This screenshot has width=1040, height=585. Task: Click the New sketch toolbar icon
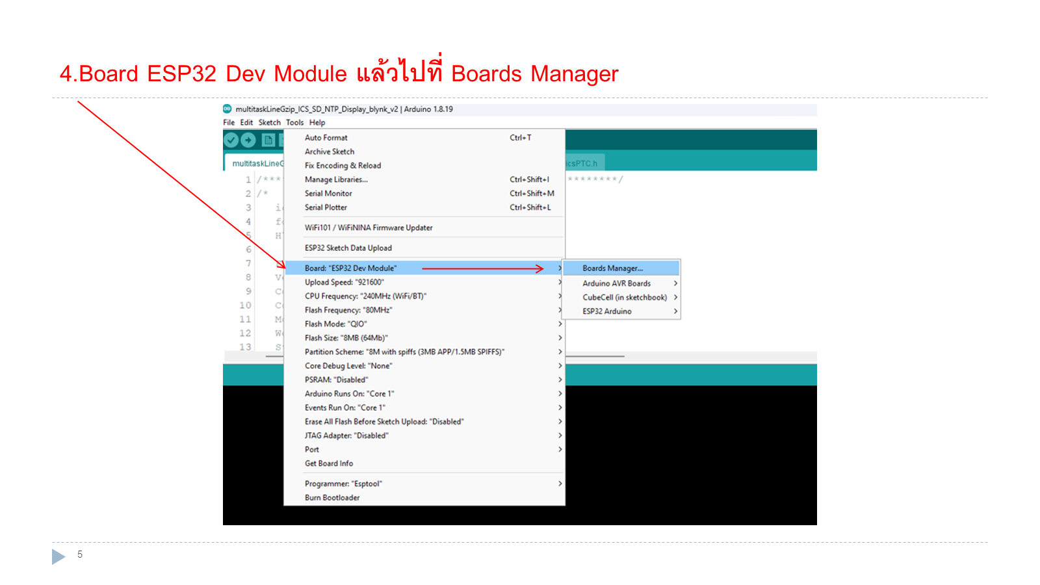pos(268,140)
